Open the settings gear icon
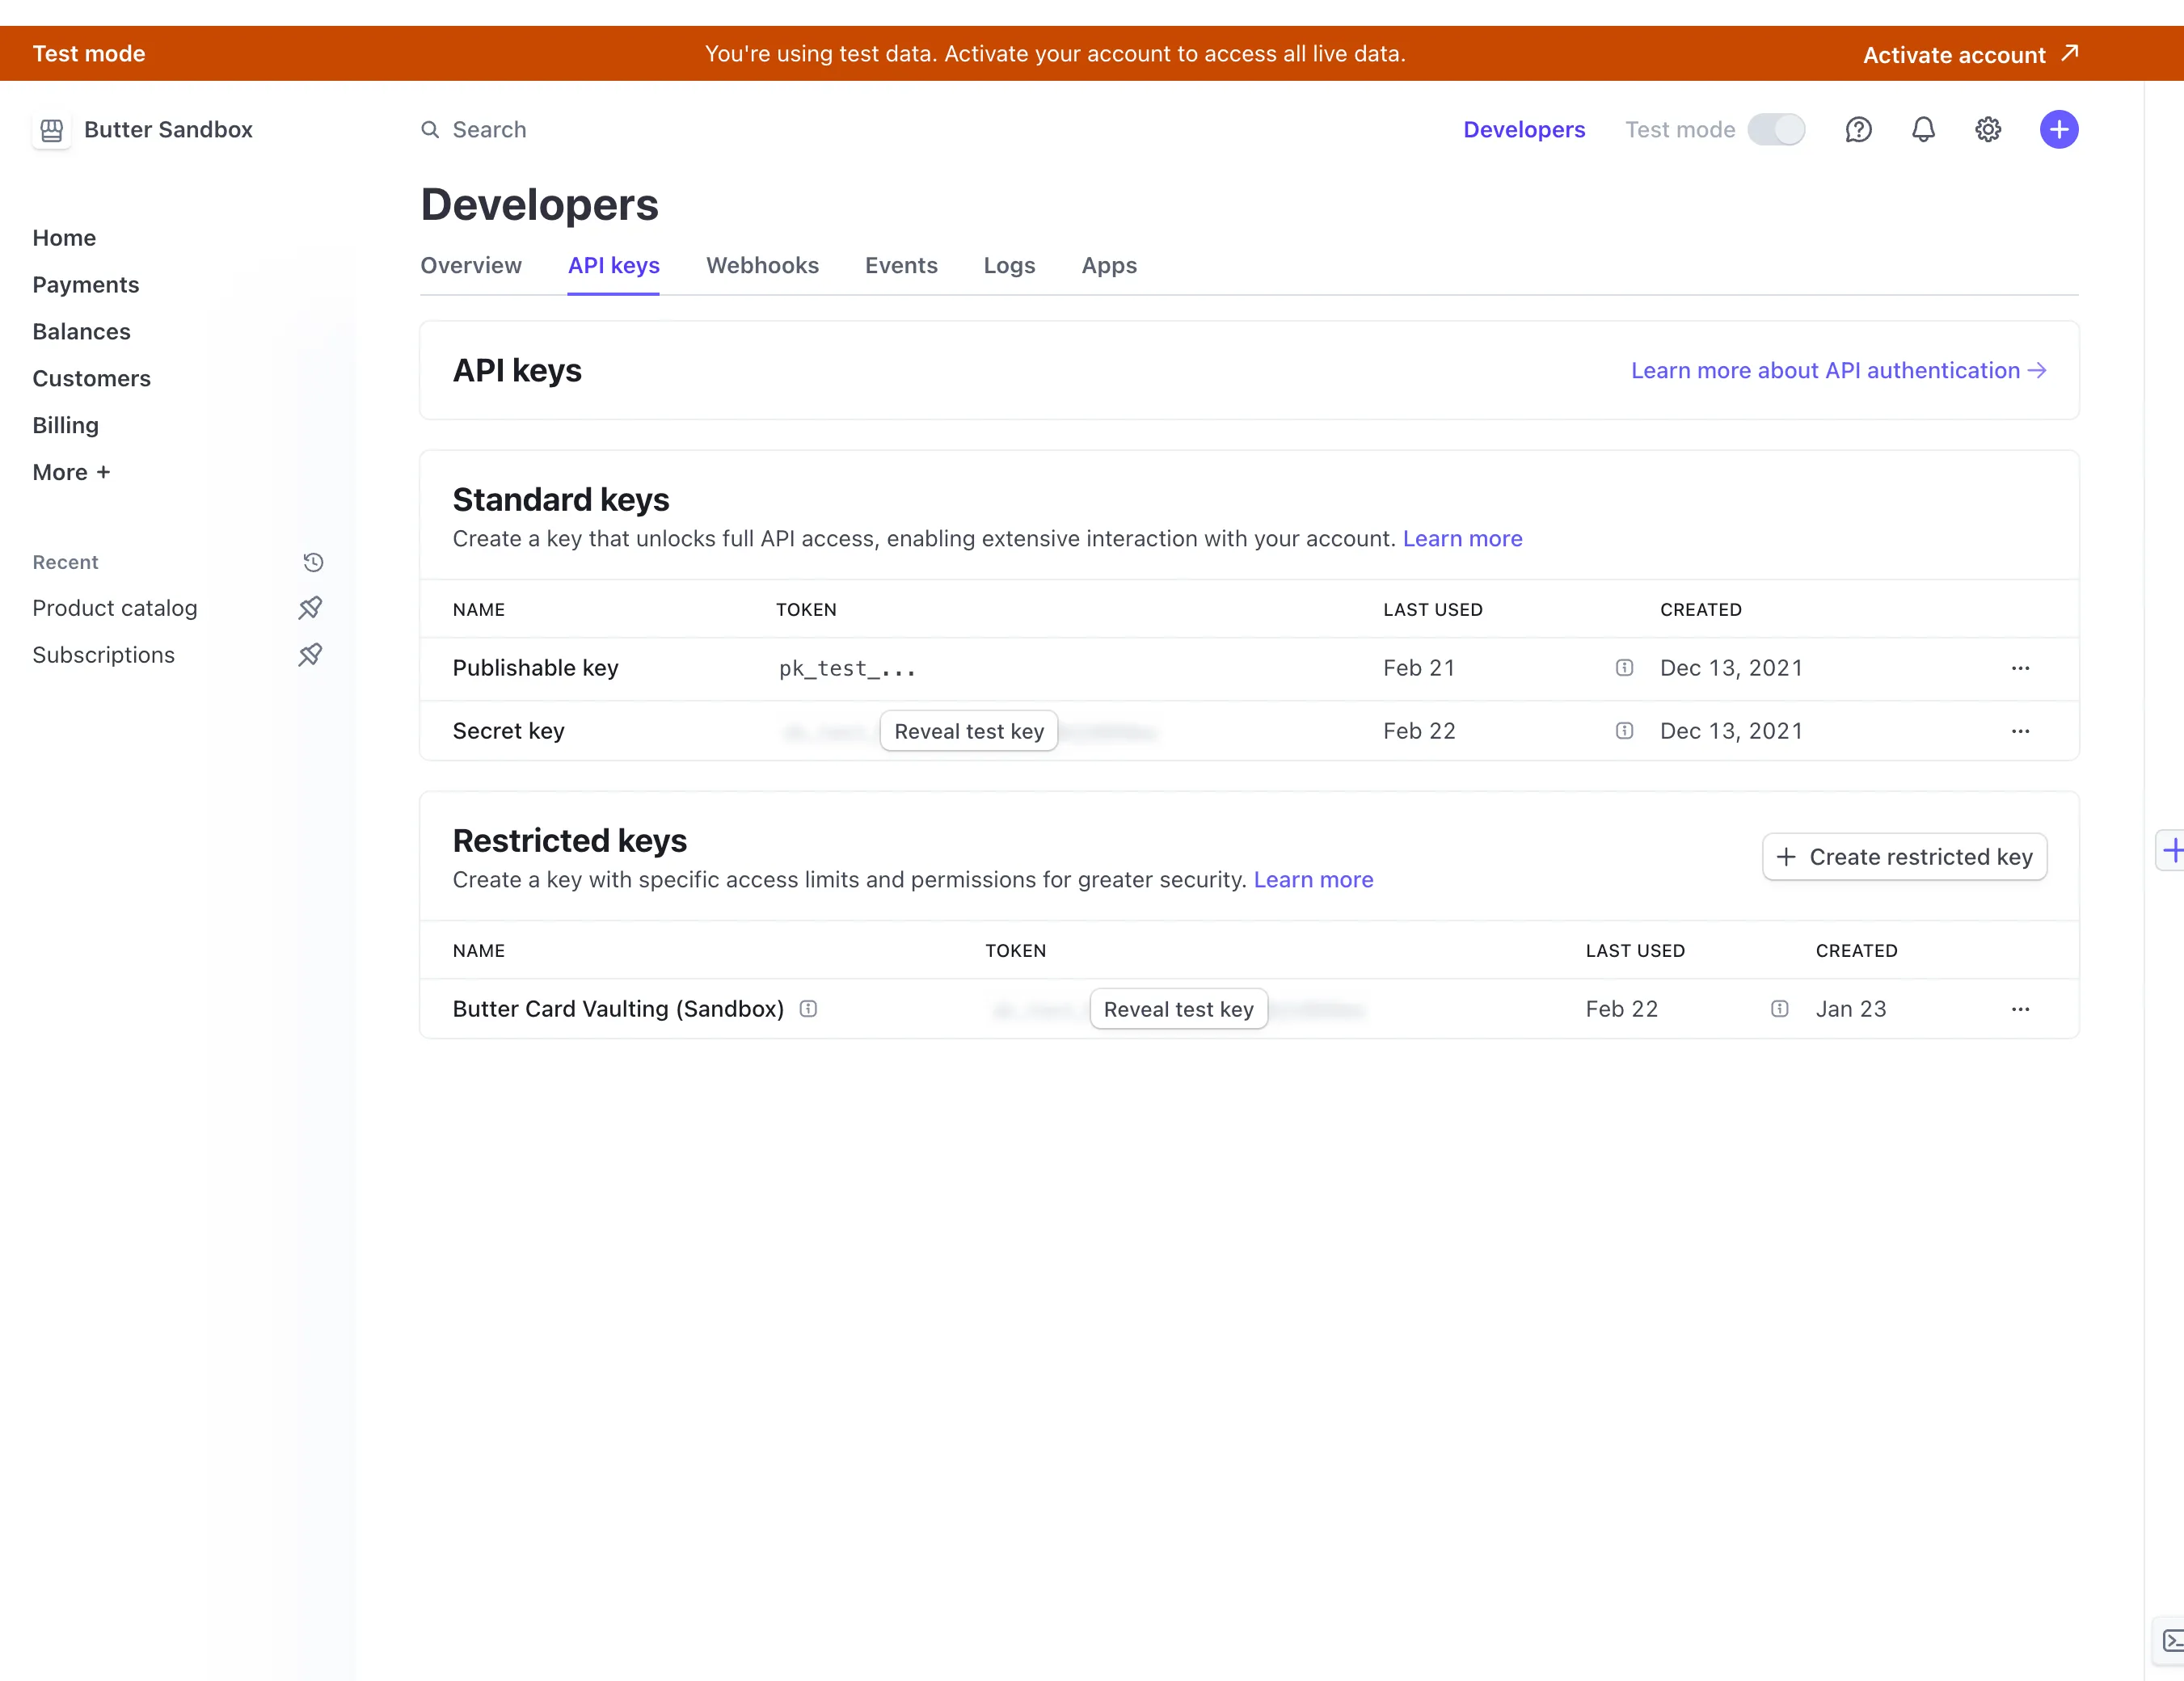Screen dimensions: 2184x1681 point(1988,130)
